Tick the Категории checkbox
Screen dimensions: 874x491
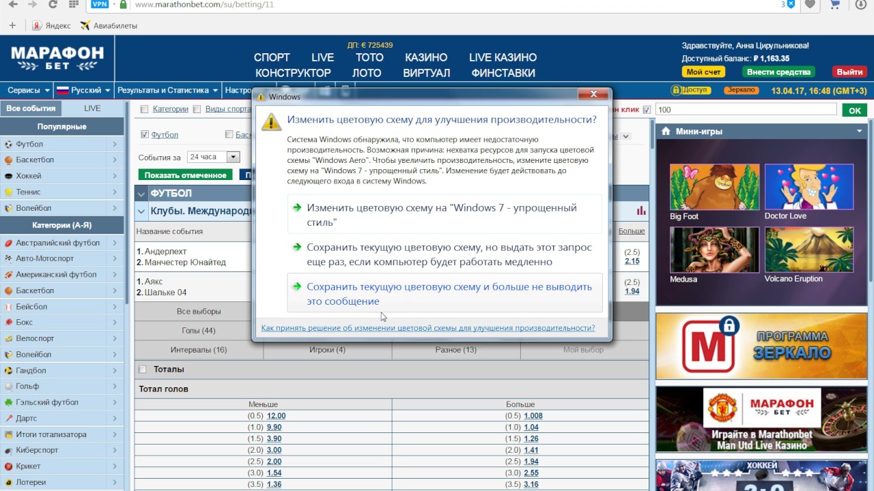click(144, 109)
